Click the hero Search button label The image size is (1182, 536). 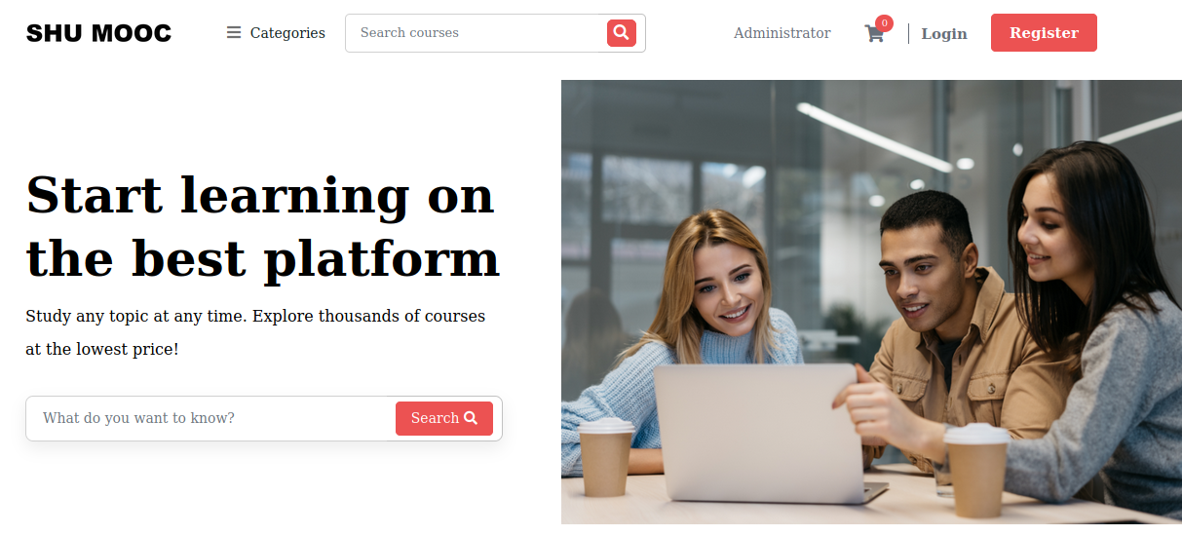click(435, 418)
